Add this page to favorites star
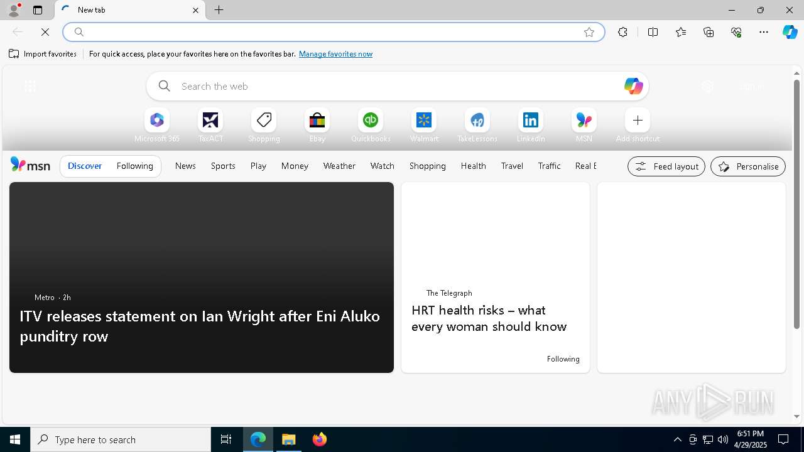 [x=589, y=32]
